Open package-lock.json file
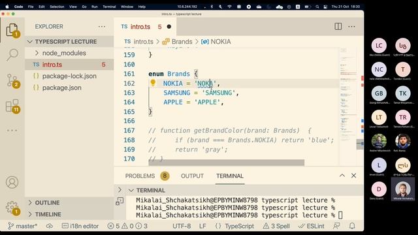The height and width of the screenshot is (235, 418). point(69,76)
